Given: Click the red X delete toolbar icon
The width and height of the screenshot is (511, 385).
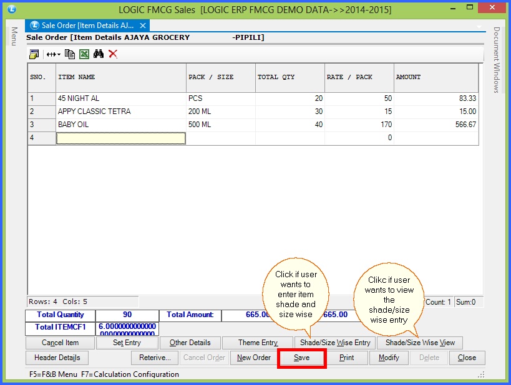Looking at the screenshot, I should 113,54.
